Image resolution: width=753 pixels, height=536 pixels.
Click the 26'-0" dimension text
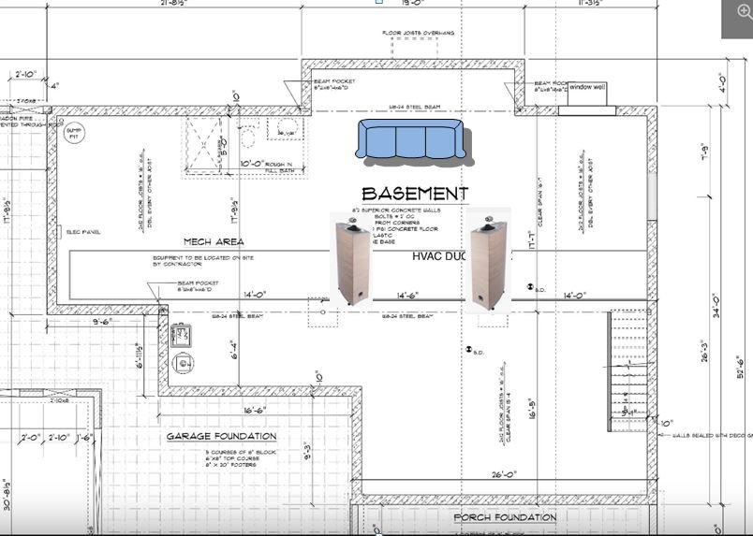(504, 474)
